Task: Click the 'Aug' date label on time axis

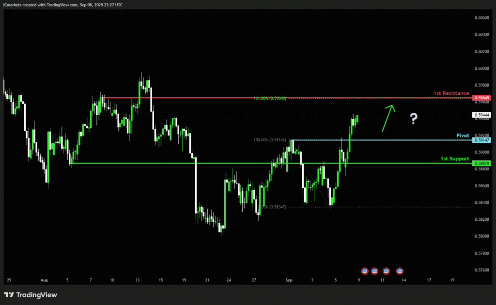Action: [x=44, y=280]
